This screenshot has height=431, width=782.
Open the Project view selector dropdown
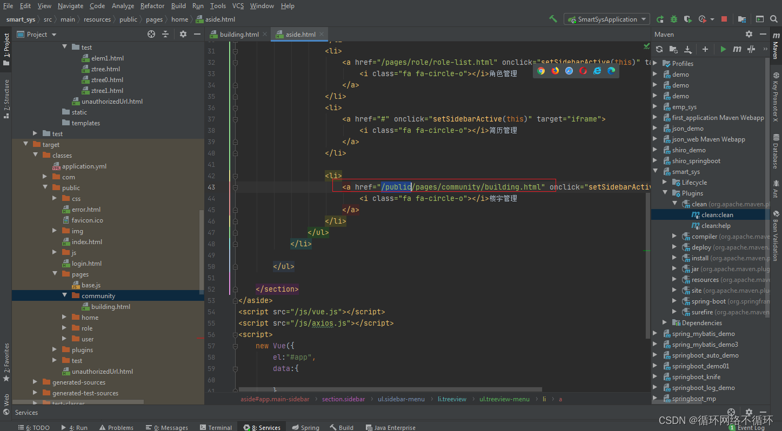click(x=37, y=34)
